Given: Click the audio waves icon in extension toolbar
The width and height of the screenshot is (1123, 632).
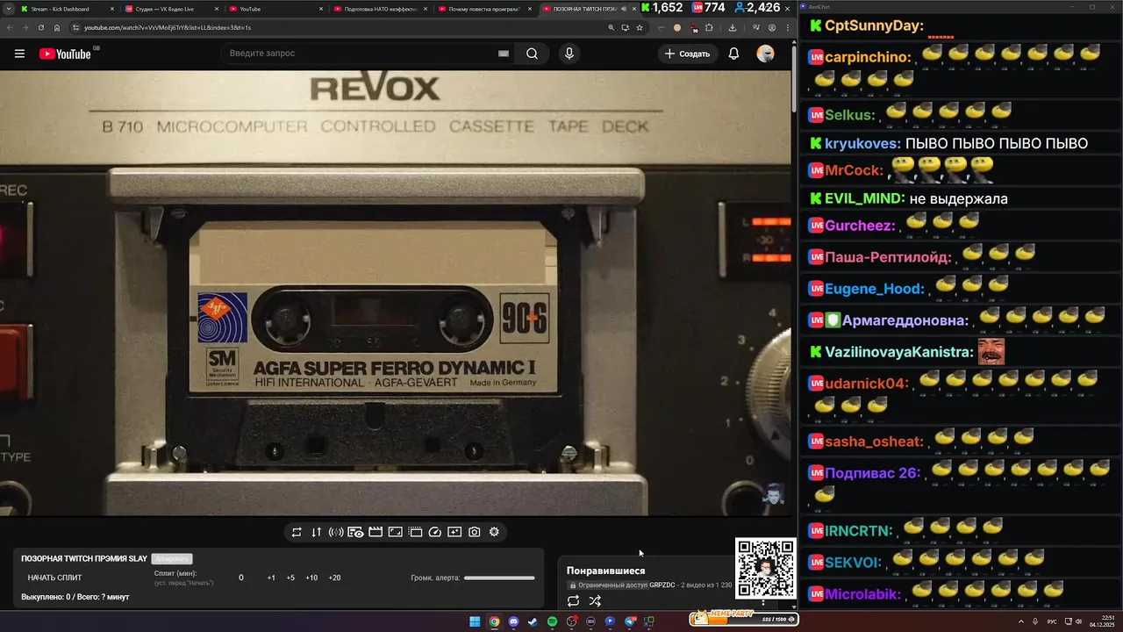Looking at the screenshot, I should (x=336, y=532).
